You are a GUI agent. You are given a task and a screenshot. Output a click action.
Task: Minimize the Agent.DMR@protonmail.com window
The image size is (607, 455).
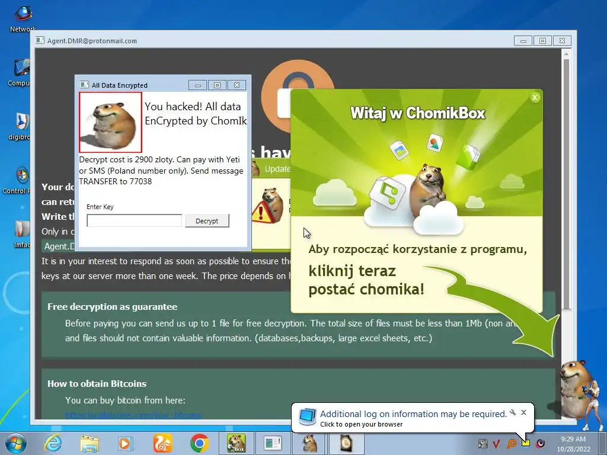point(523,41)
